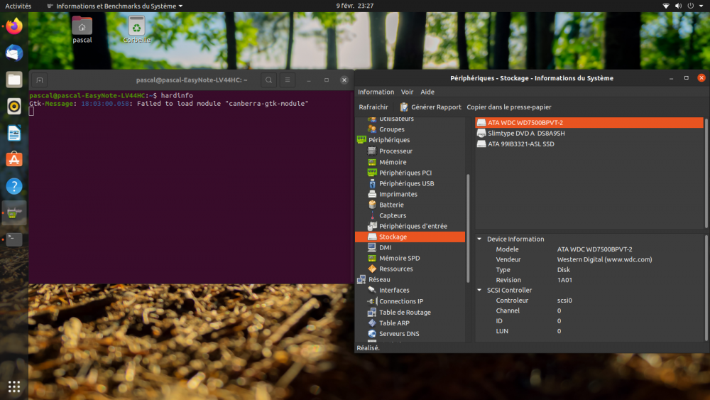
Task: Click the sidebar vertical scrollbar
Action: (x=467, y=227)
